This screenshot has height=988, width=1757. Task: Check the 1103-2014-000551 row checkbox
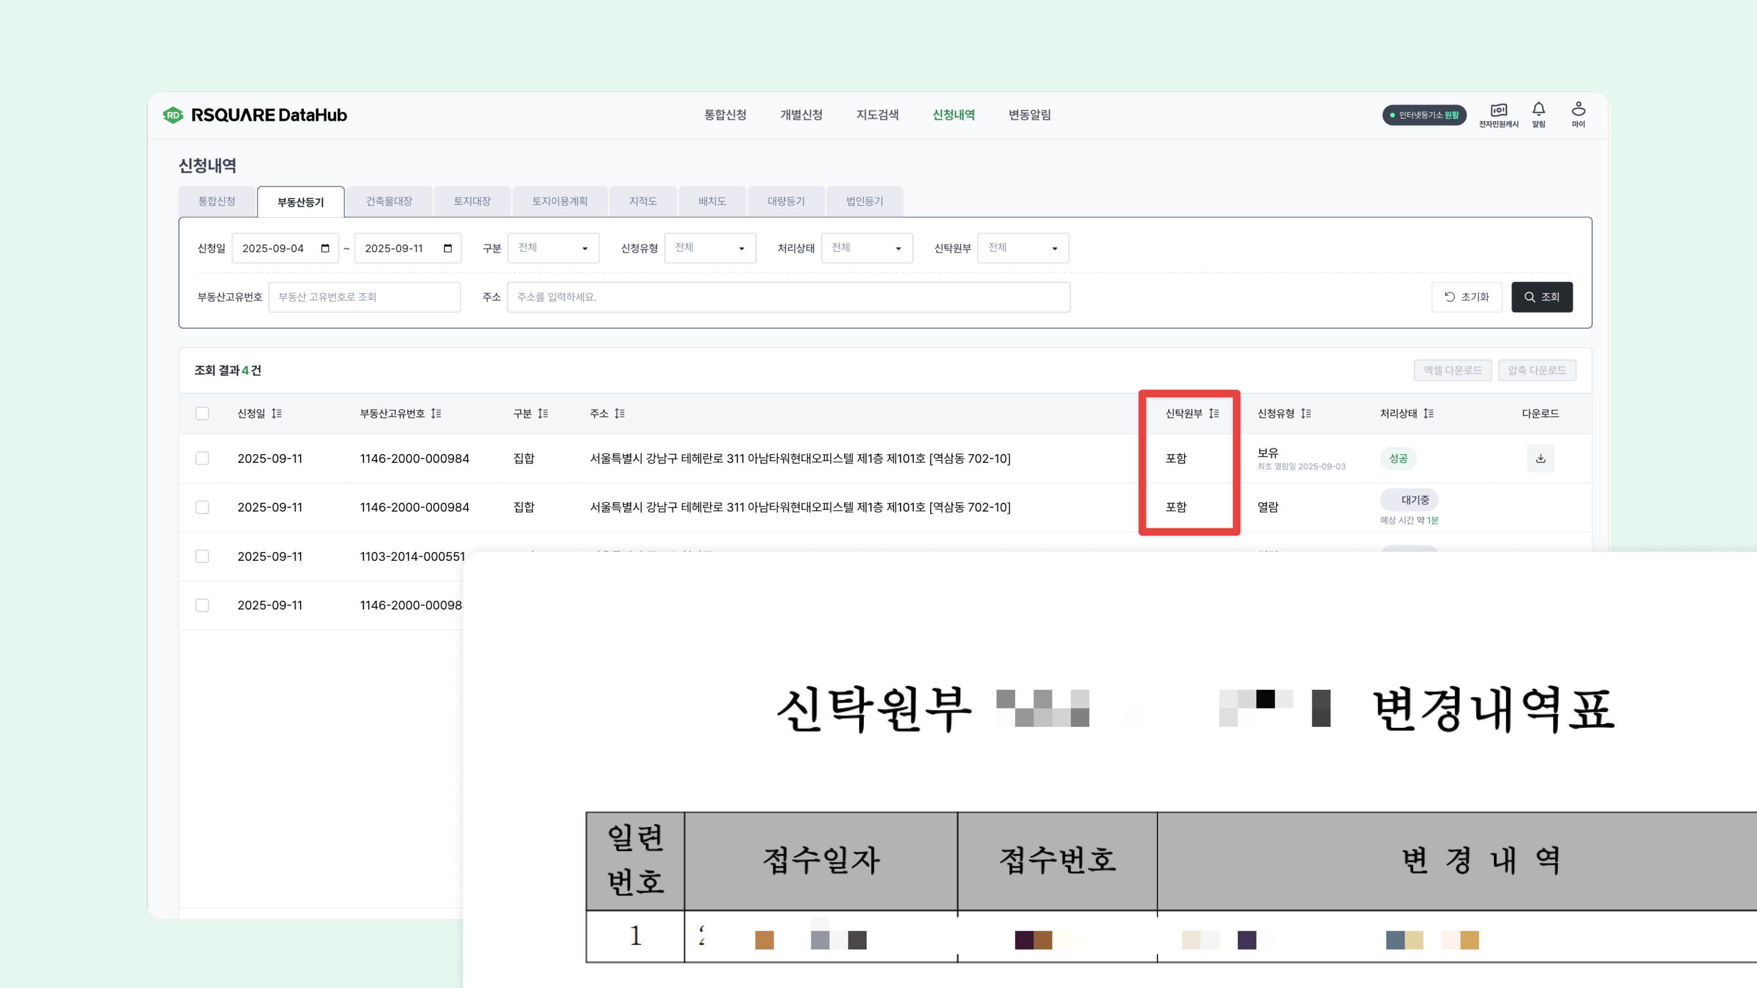tap(202, 556)
